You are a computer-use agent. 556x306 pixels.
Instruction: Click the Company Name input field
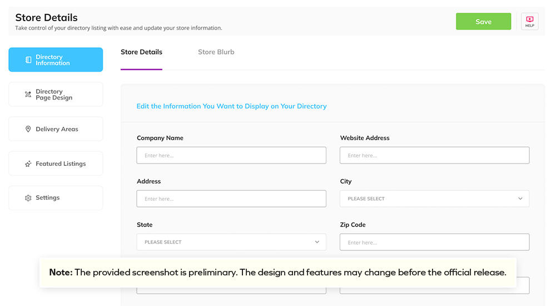(x=231, y=155)
